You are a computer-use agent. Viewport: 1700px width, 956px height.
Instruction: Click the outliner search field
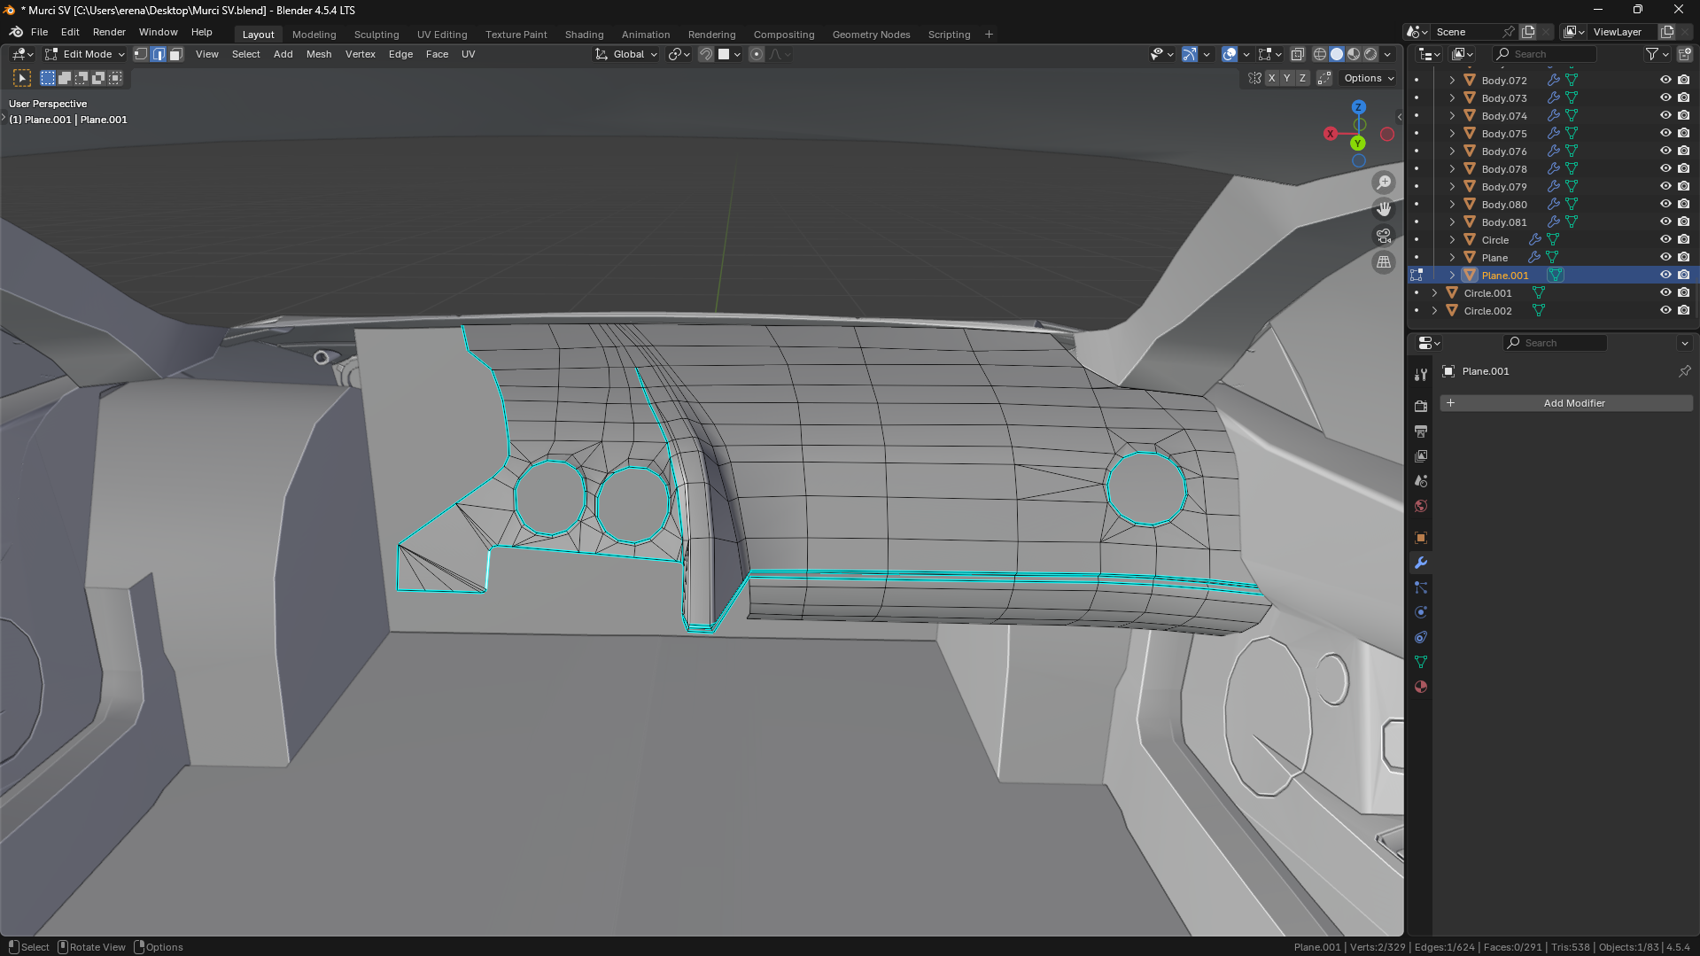click(1545, 54)
